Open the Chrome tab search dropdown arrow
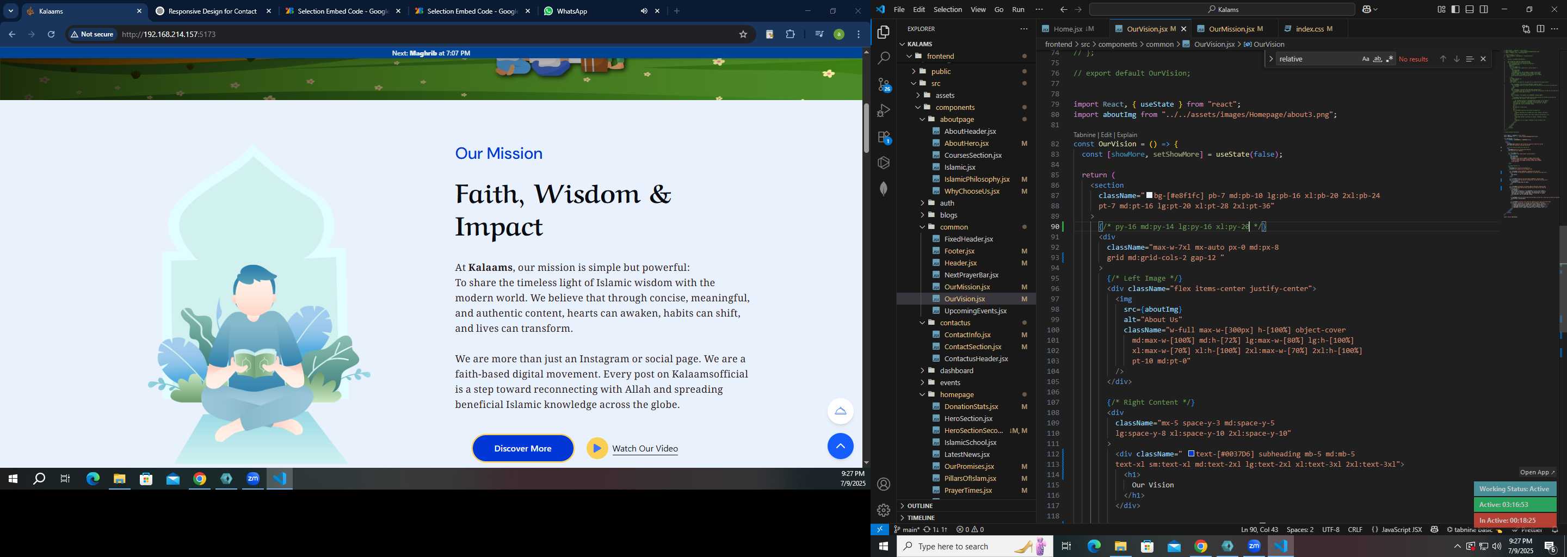This screenshot has width=1567, height=557. point(10,11)
